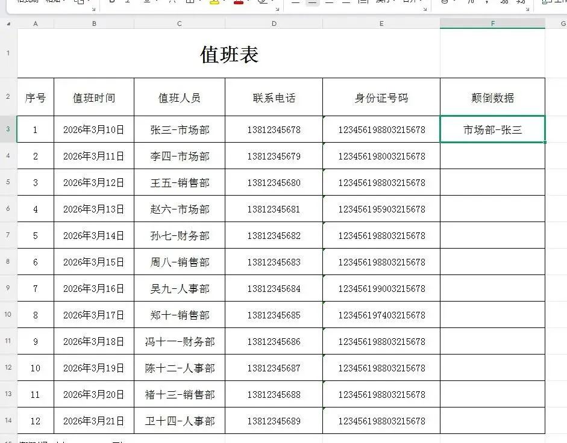Click phone cell 13812345682

[274, 235]
